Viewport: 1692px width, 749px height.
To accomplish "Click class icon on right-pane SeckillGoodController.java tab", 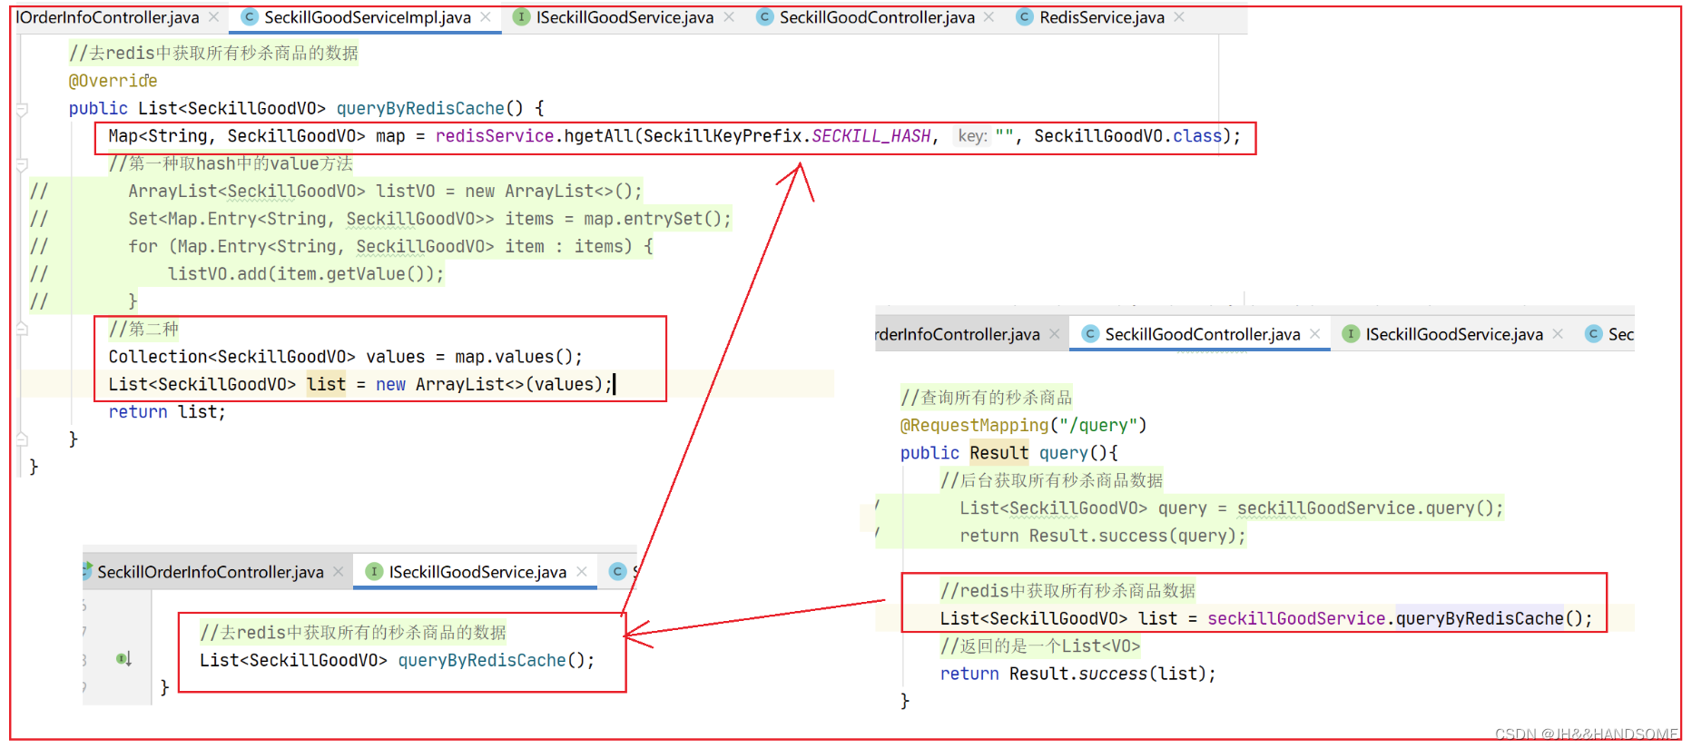I will (x=1091, y=334).
